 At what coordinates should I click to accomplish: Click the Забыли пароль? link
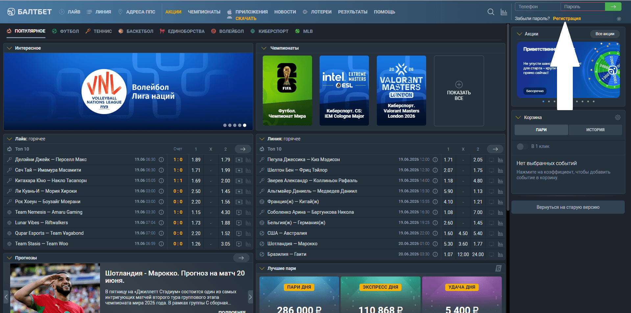click(x=532, y=18)
